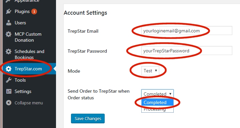This screenshot has width=240, height=128.
Task: Click the Collapse menu link
Action: click(29, 103)
